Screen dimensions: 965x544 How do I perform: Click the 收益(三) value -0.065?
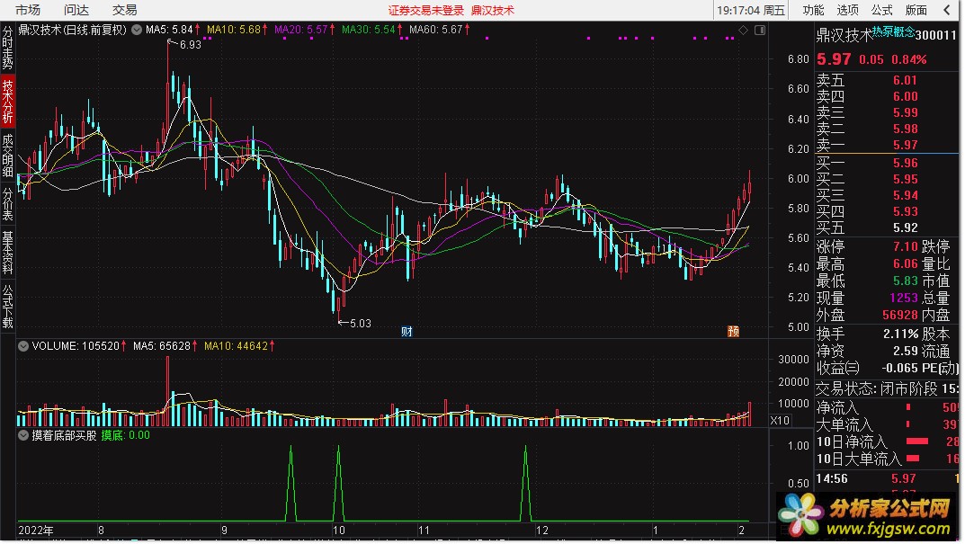tap(899, 368)
